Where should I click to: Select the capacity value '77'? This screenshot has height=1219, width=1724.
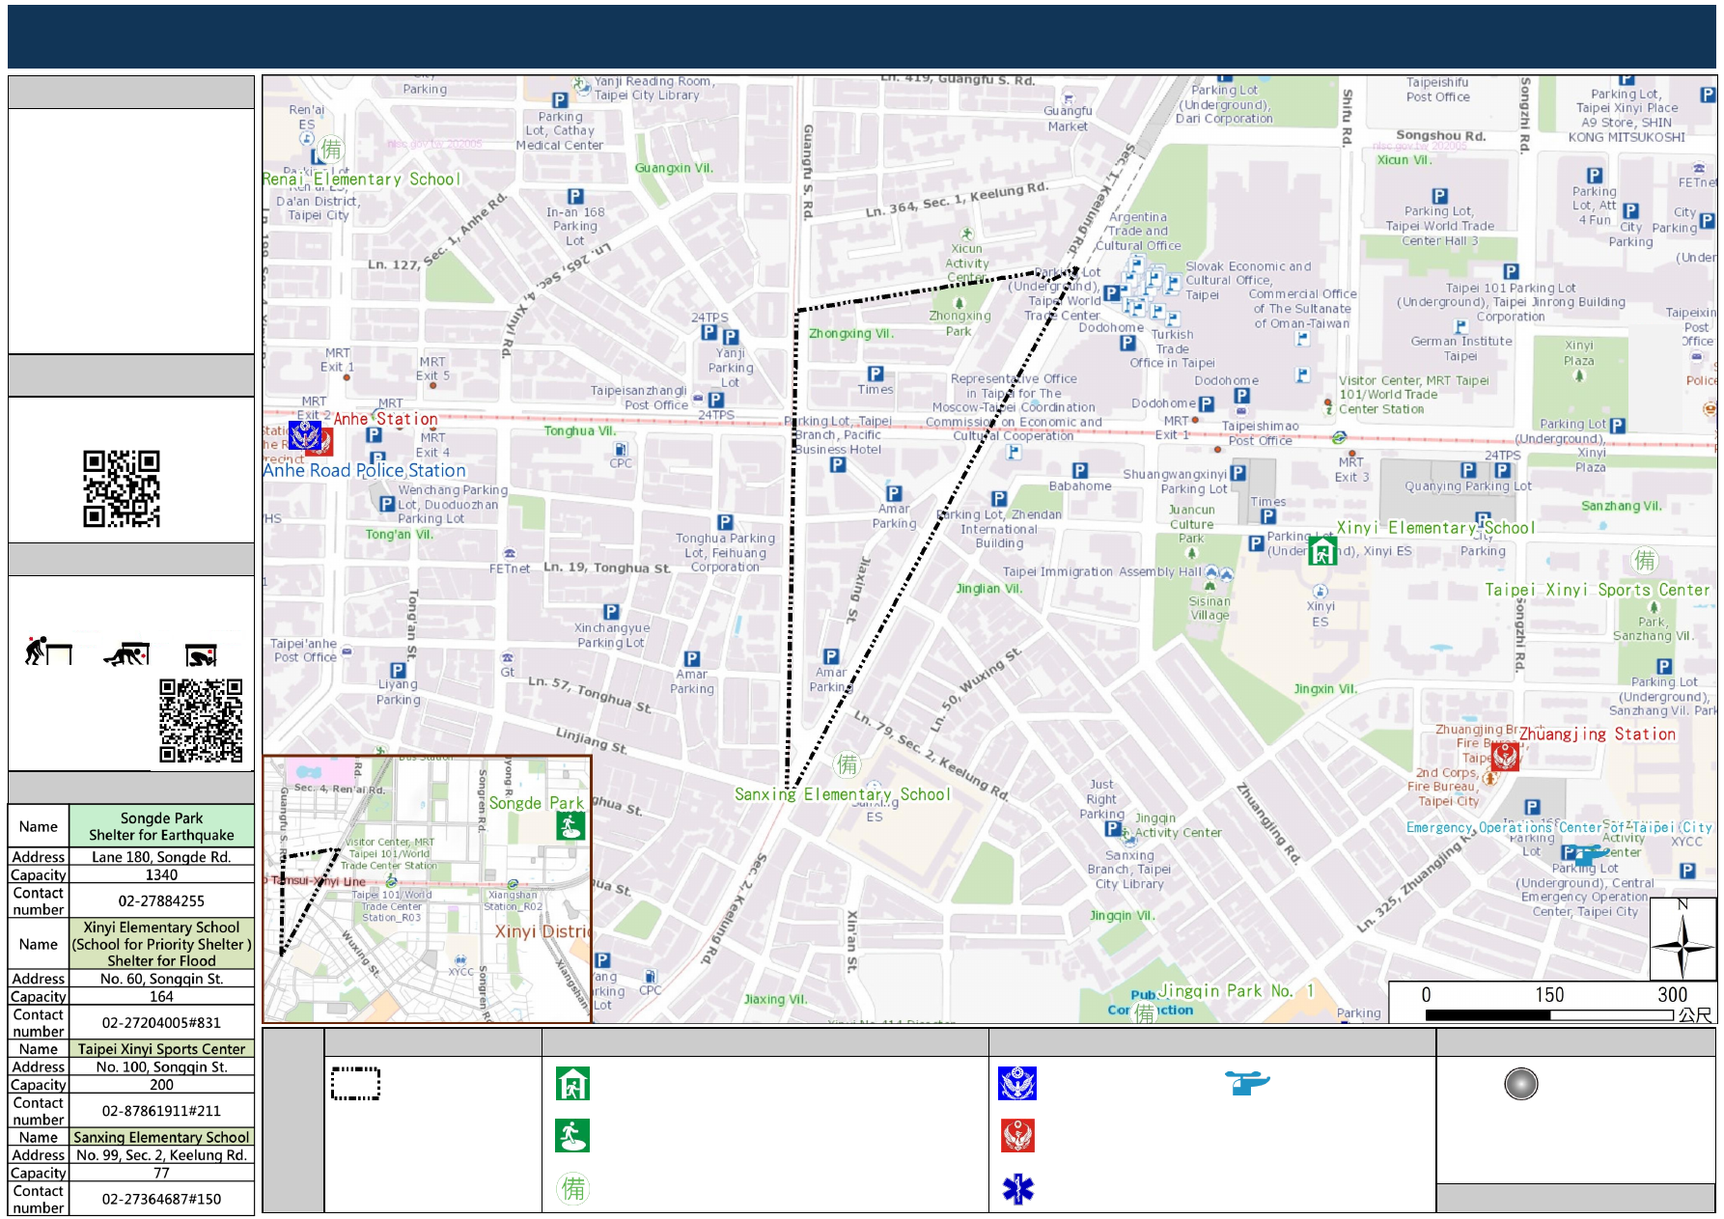[161, 1173]
